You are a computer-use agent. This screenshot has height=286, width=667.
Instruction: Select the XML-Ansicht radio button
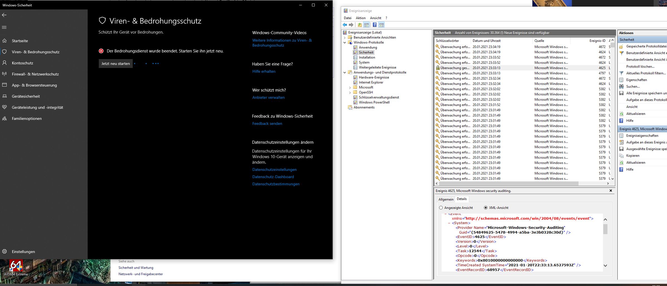coord(486,208)
